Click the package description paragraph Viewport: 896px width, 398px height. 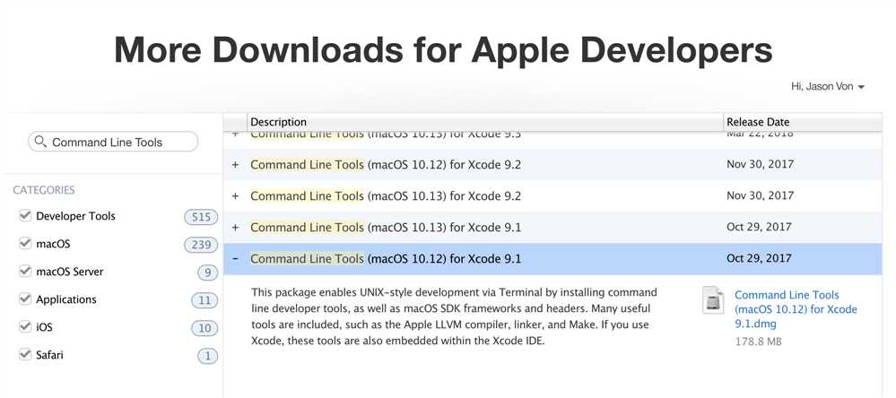point(455,316)
